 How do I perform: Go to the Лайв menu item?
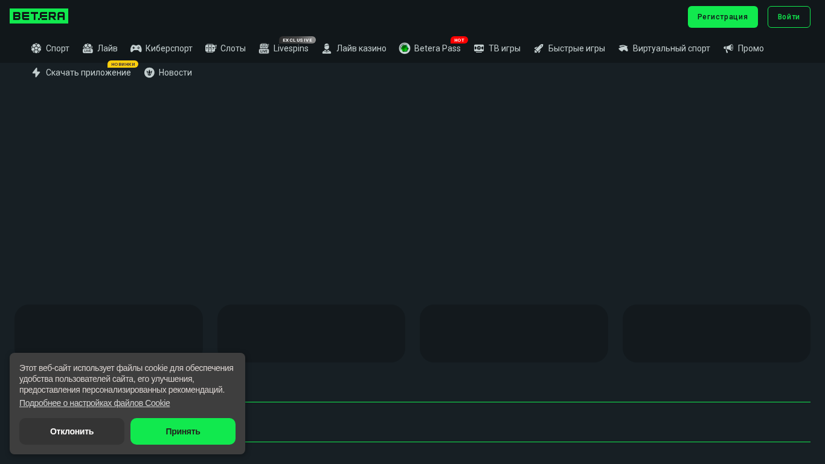point(108,48)
